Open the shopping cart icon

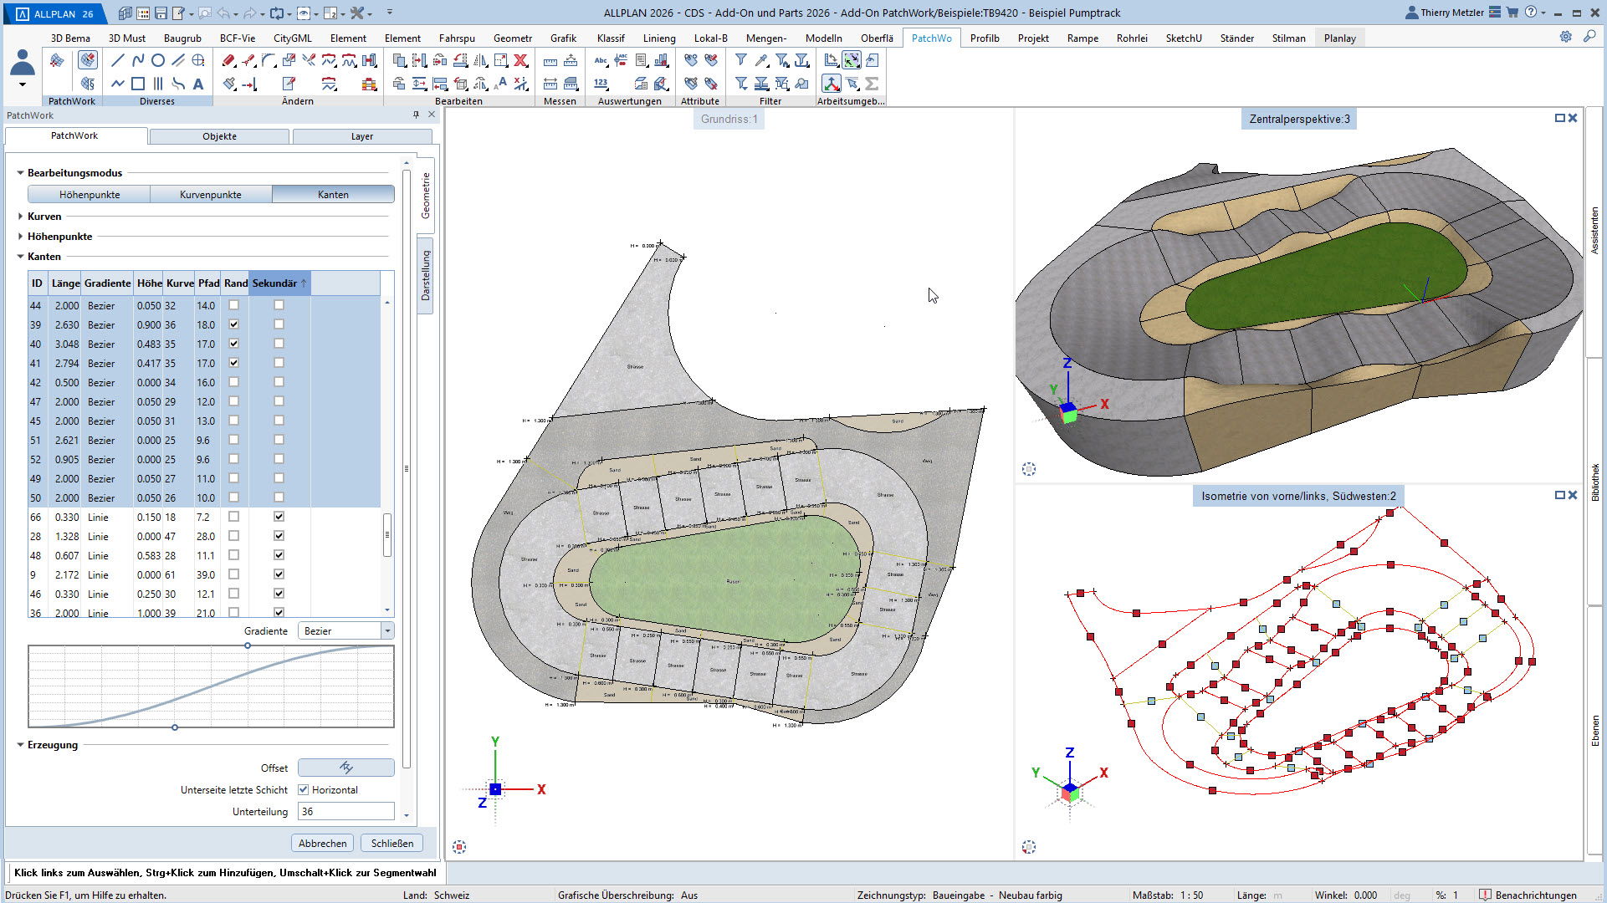[x=1512, y=13]
